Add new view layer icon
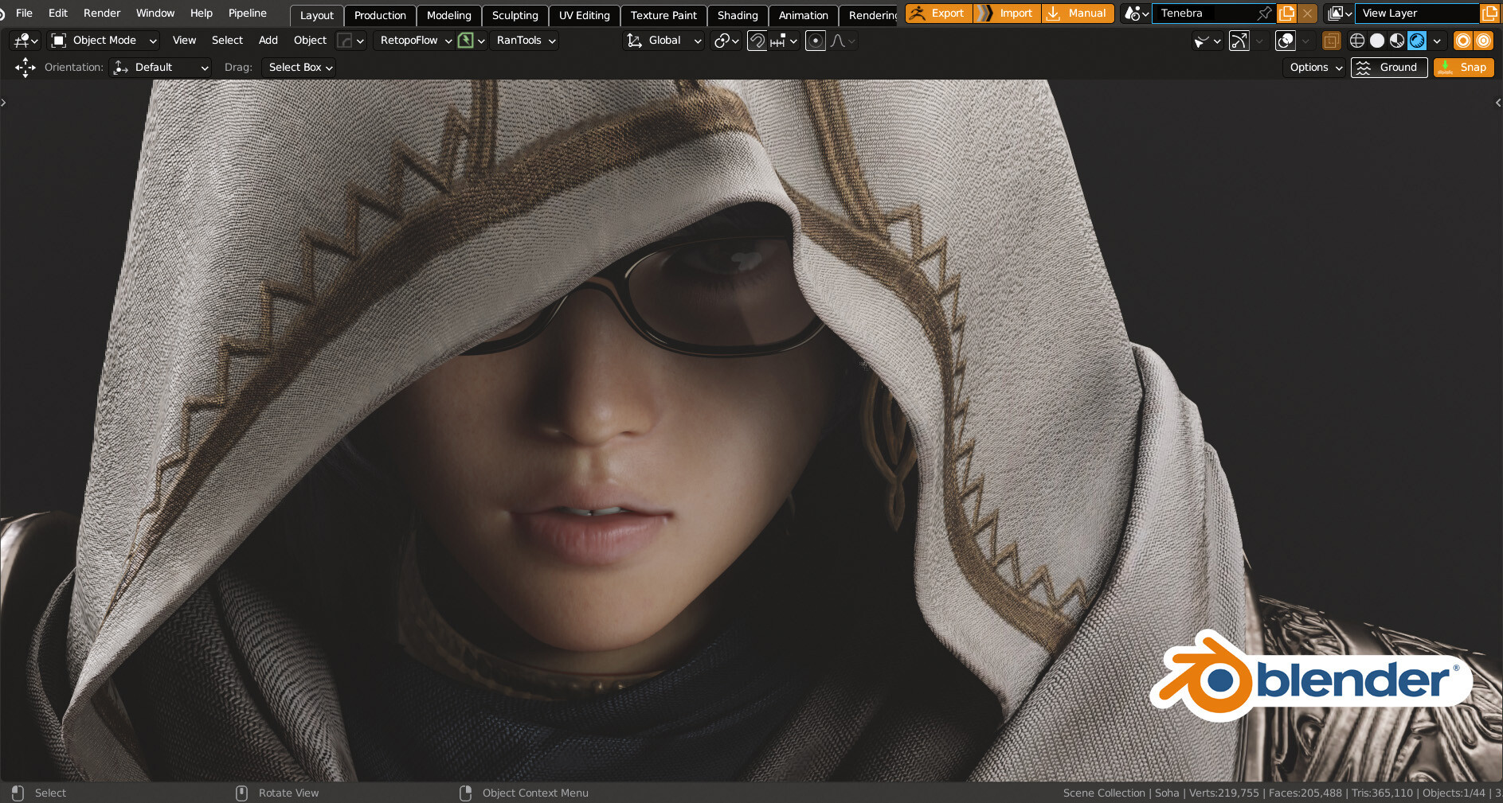Viewport: 1503px width, 803px height. pyautogui.click(x=1489, y=14)
